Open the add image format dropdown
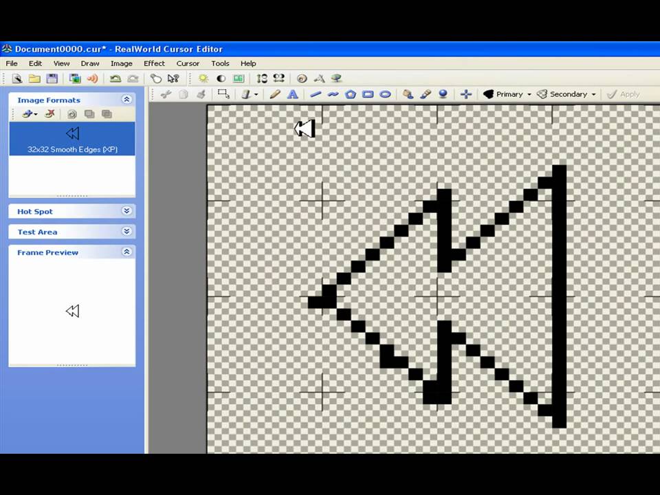Image resolution: width=660 pixels, height=495 pixels. 36,114
